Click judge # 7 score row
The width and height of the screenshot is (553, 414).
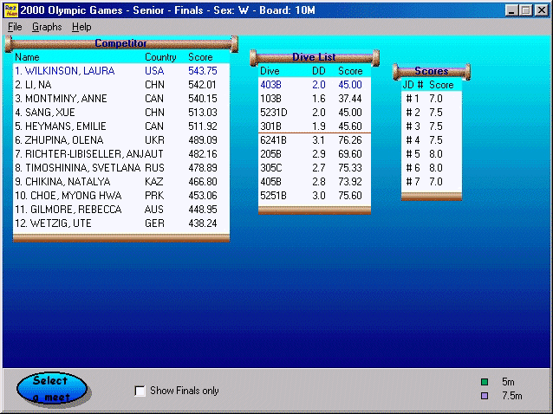pyautogui.click(x=432, y=182)
